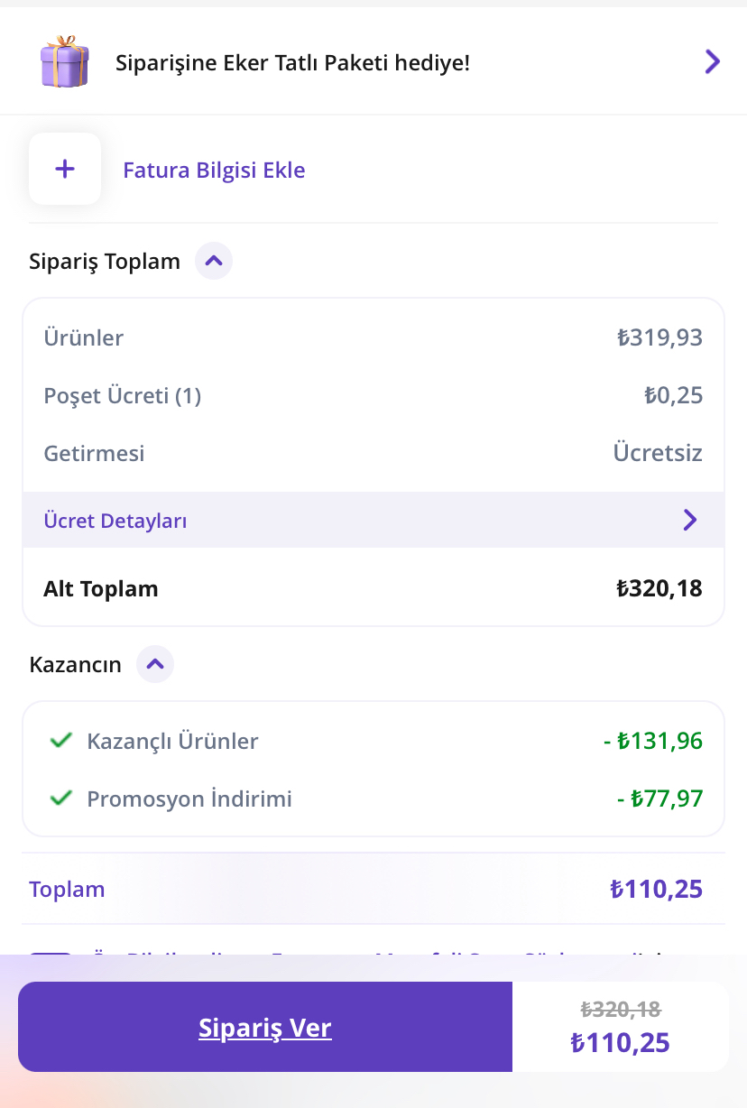Viewport: 747px width, 1108px height.
Task: Tap the Alt Toplam ₺320,18 amount
Action: 659,589
